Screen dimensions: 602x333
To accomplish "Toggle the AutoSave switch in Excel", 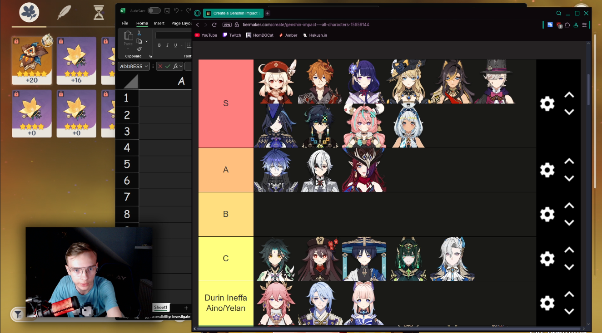I will pyautogui.click(x=154, y=10).
